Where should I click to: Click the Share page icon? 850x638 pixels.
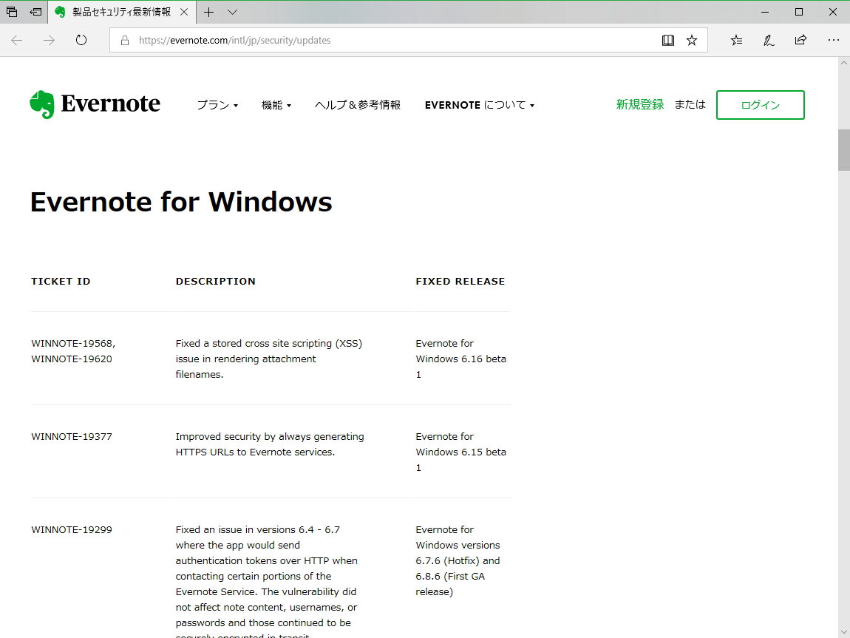(x=800, y=41)
